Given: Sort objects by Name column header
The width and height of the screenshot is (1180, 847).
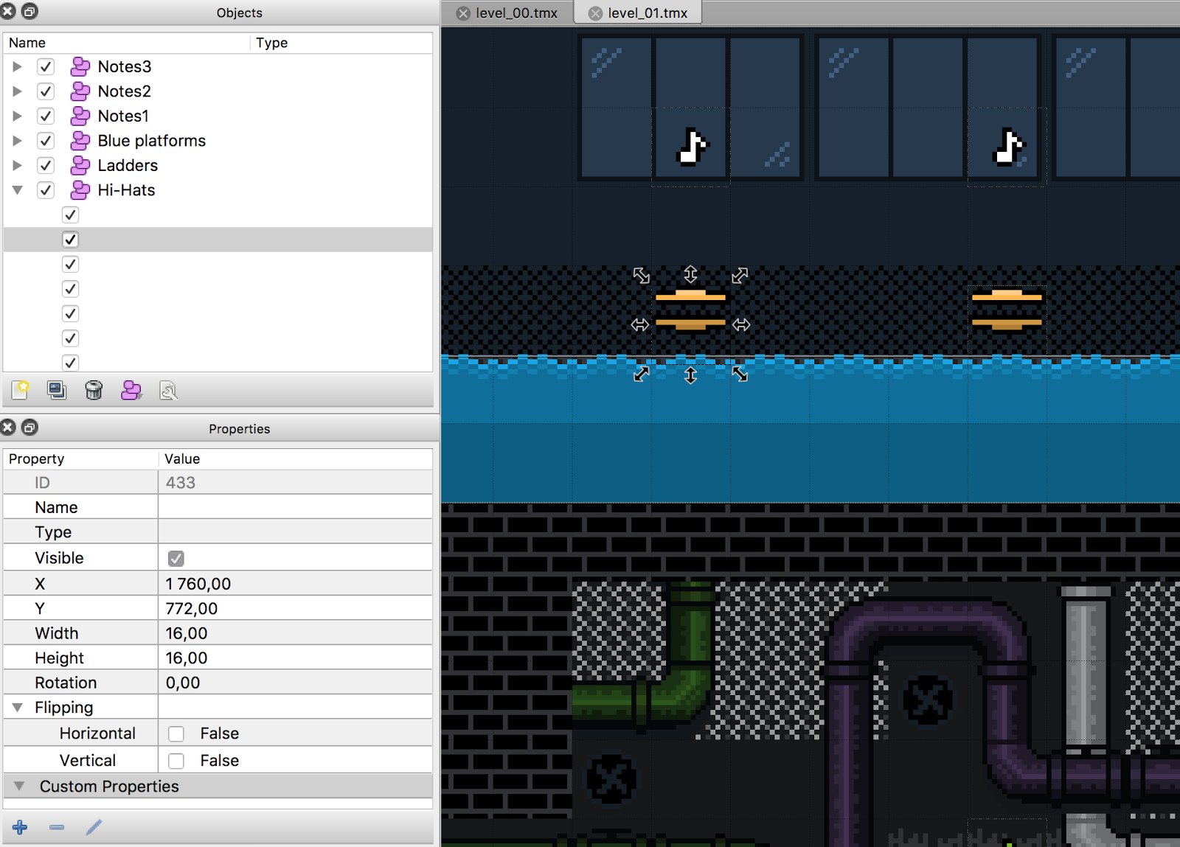Looking at the screenshot, I should click(x=127, y=43).
